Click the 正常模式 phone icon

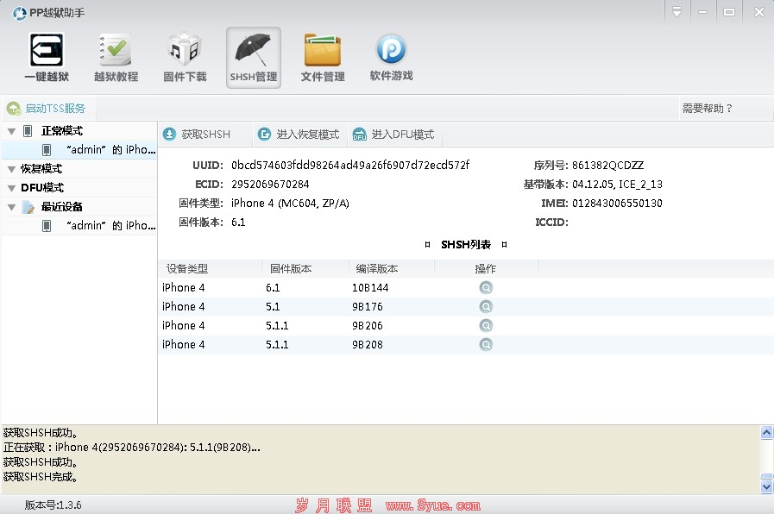(x=28, y=131)
